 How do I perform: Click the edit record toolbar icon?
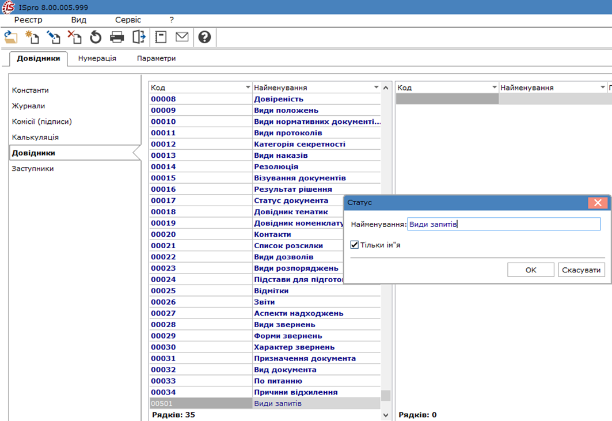pyautogui.click(x=53, y=37)
